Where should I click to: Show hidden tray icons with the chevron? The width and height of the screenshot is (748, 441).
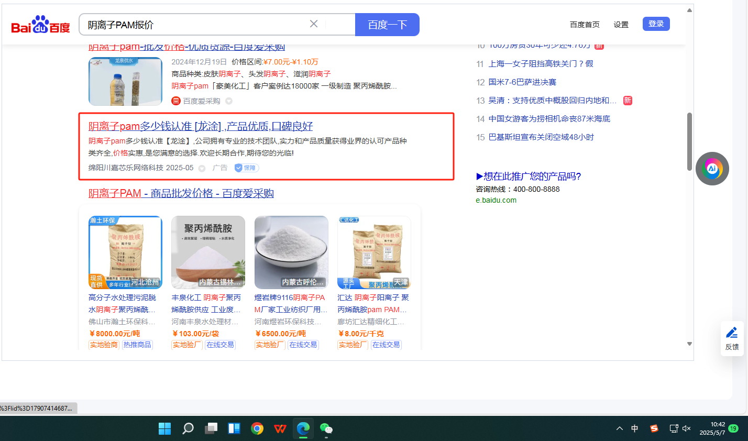620,428
